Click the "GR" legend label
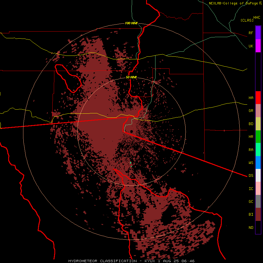This screenshot has width=263, height=263. click(x=251, y=111)
